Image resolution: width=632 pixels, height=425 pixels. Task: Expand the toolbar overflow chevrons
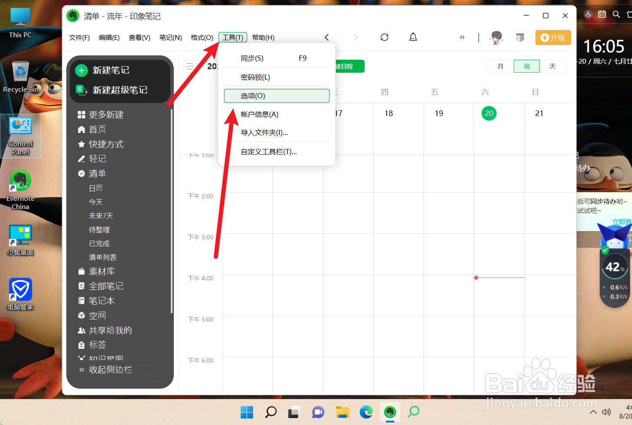coord(462,37)
